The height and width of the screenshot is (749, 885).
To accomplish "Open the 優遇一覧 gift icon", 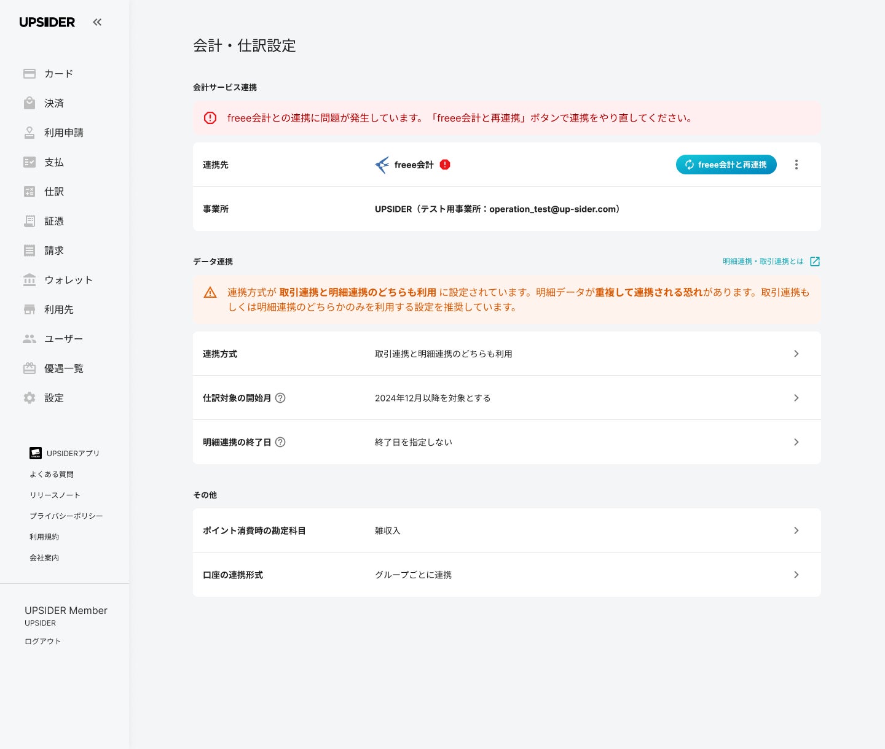I will coord(29,368).
